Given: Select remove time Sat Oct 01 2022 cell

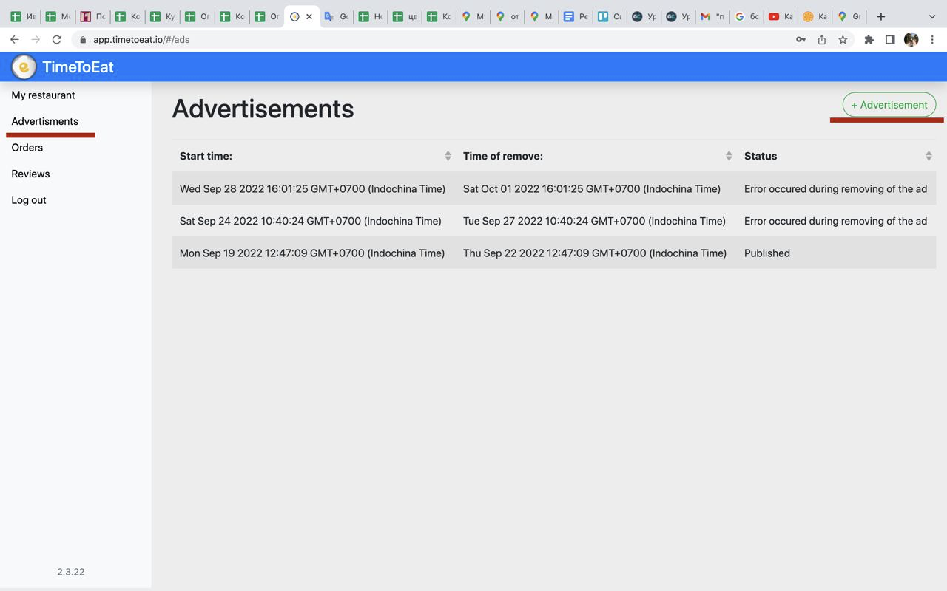Looking at the screenshot, I should (x=592, y=188).
